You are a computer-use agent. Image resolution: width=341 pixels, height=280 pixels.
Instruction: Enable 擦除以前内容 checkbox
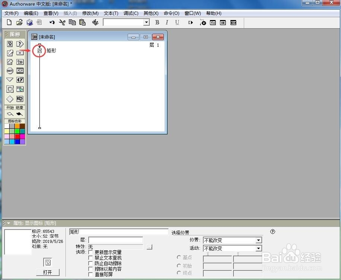(x=90, y=269)
